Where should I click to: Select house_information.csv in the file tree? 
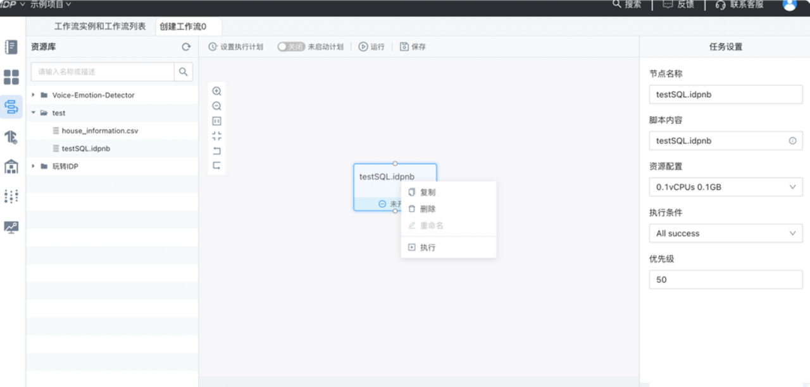click(x=99, y=131)
